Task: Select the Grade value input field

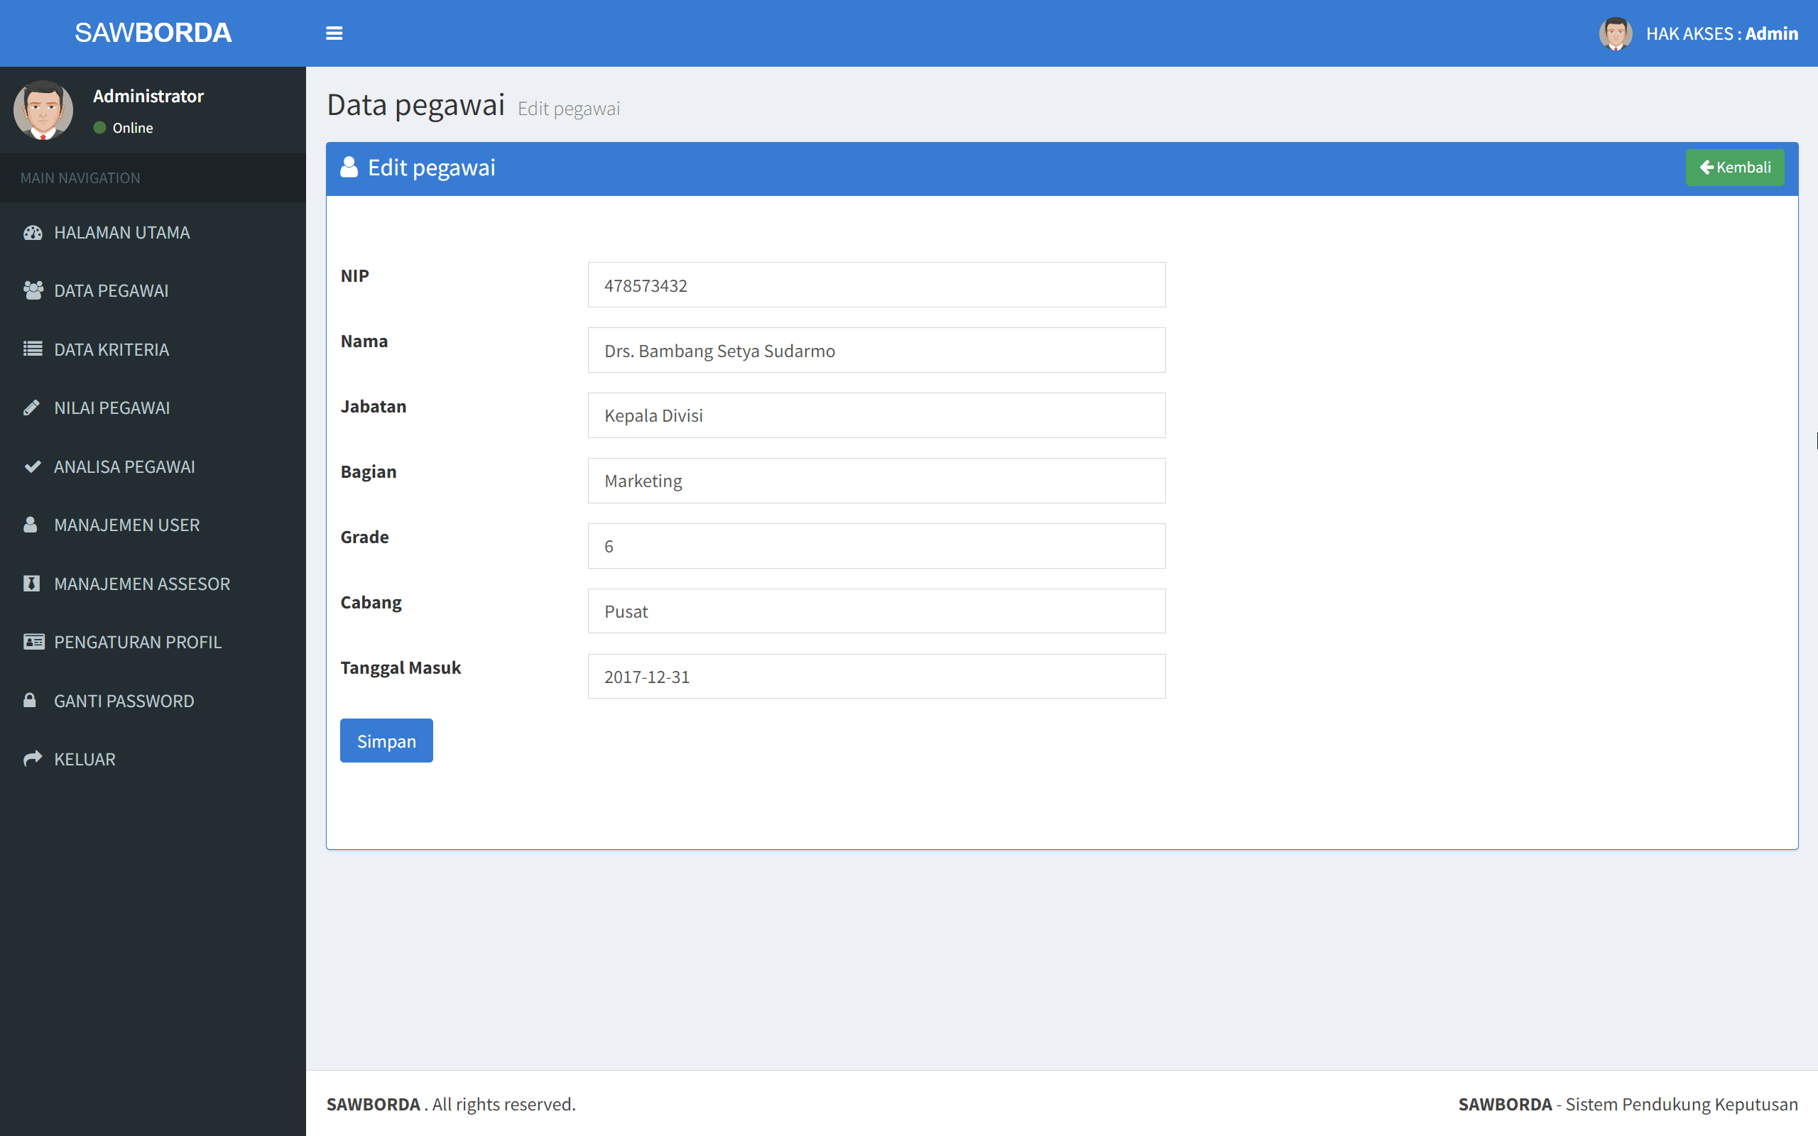Action: click(876, 545)
